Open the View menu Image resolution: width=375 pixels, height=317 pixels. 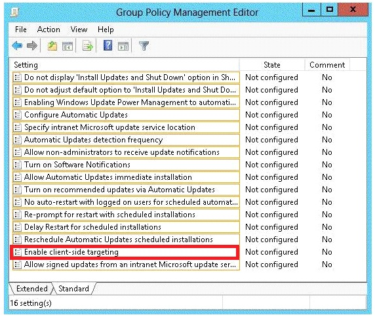coord(79,30)
